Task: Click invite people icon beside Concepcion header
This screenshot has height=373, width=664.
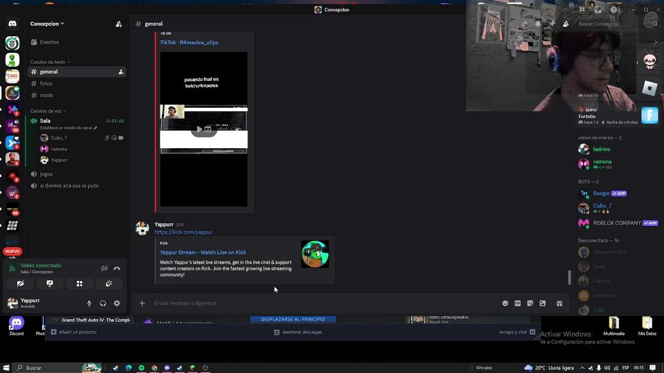Action: tap(119, 24)
